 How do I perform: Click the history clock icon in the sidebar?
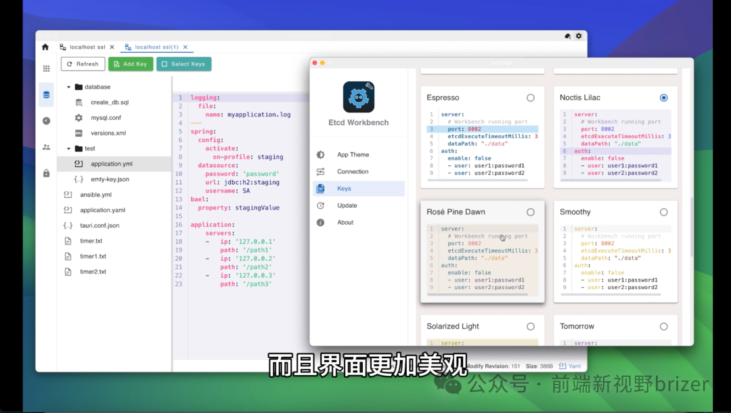(x=45, y=121)
